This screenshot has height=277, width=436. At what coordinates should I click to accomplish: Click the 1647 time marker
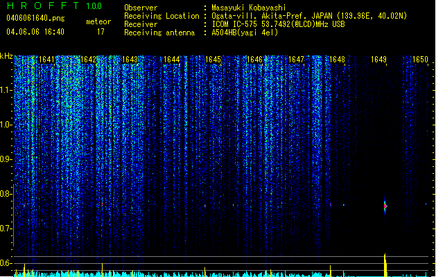coord(297,60)
